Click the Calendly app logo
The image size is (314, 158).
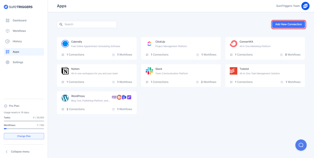65,44
